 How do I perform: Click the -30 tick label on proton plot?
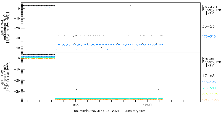(x=16, y=92)
